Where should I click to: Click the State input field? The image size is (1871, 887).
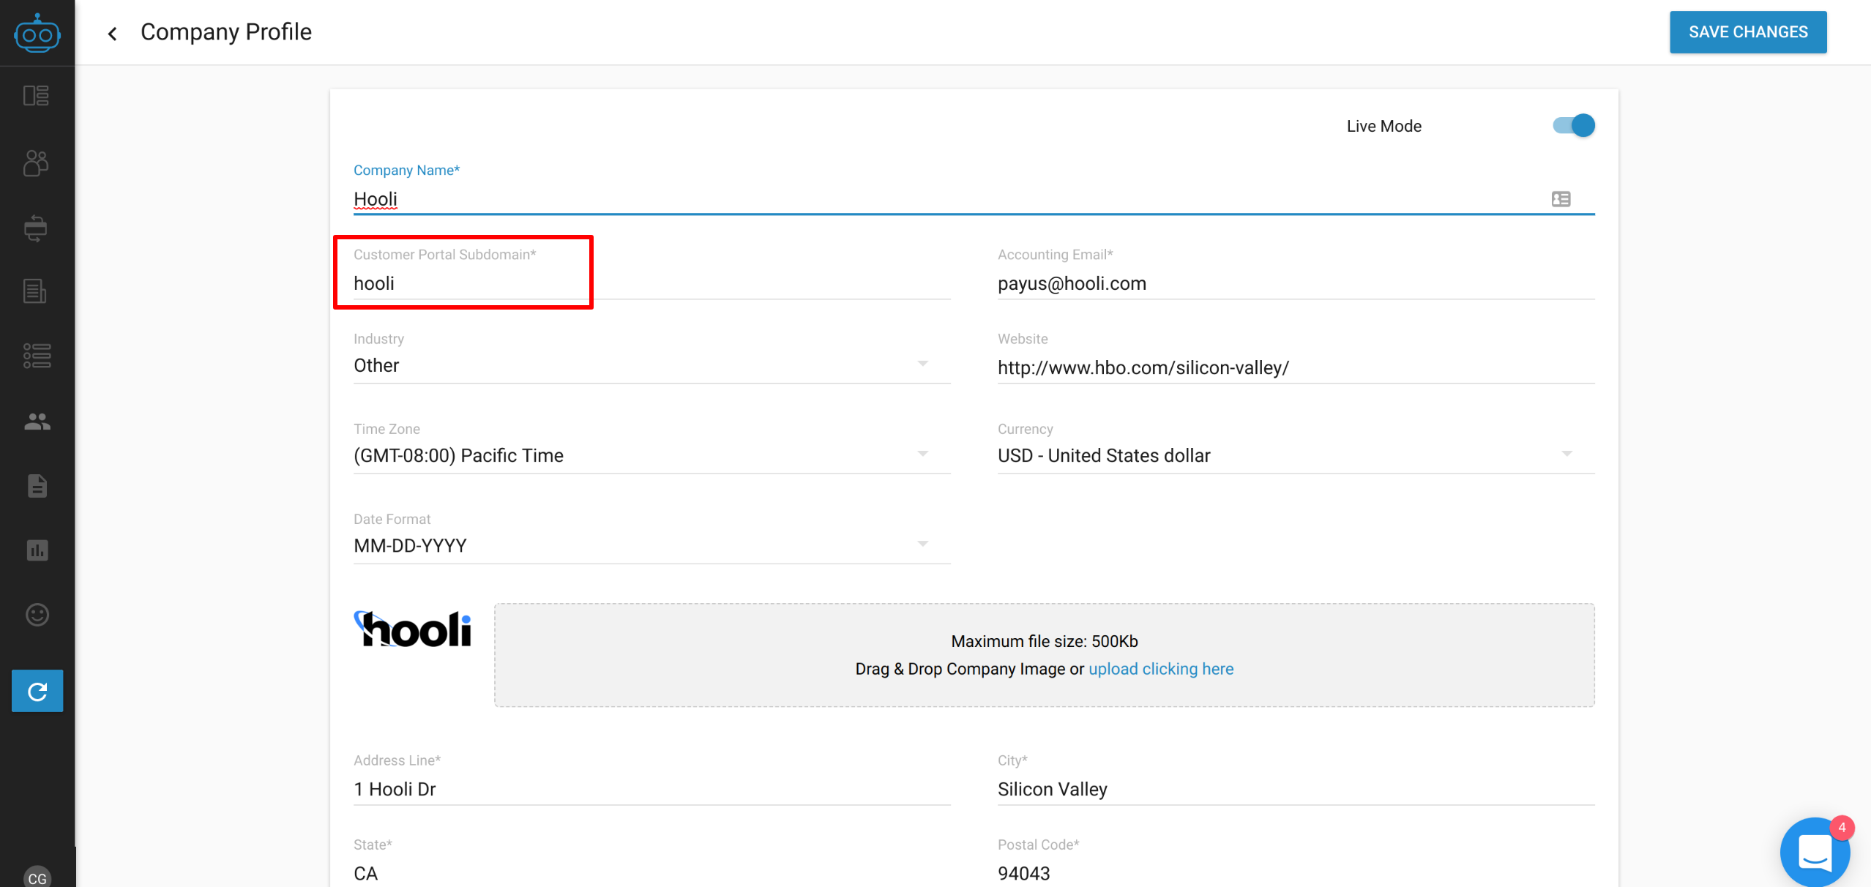pos(651,873)
